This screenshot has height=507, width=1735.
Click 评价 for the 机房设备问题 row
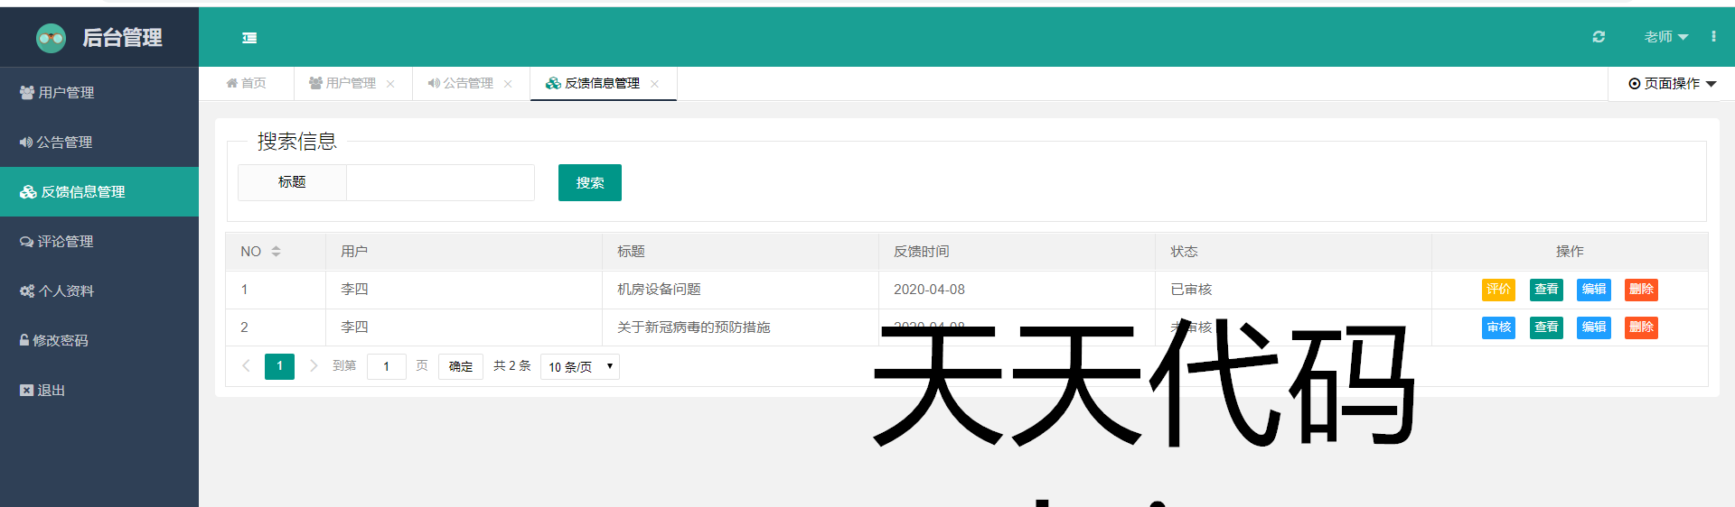coord(1498,290)
